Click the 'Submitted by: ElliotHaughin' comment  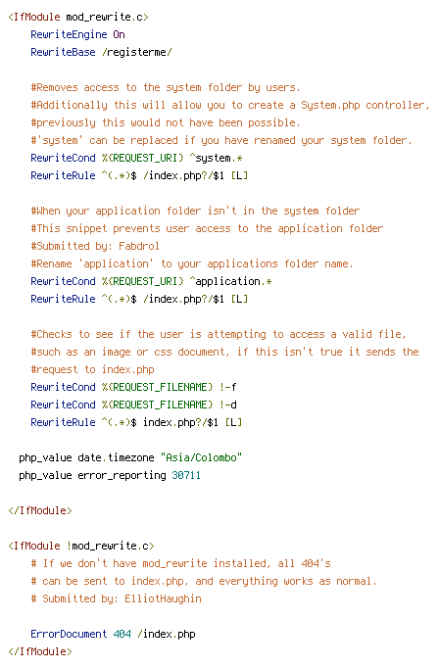(116, 599)
